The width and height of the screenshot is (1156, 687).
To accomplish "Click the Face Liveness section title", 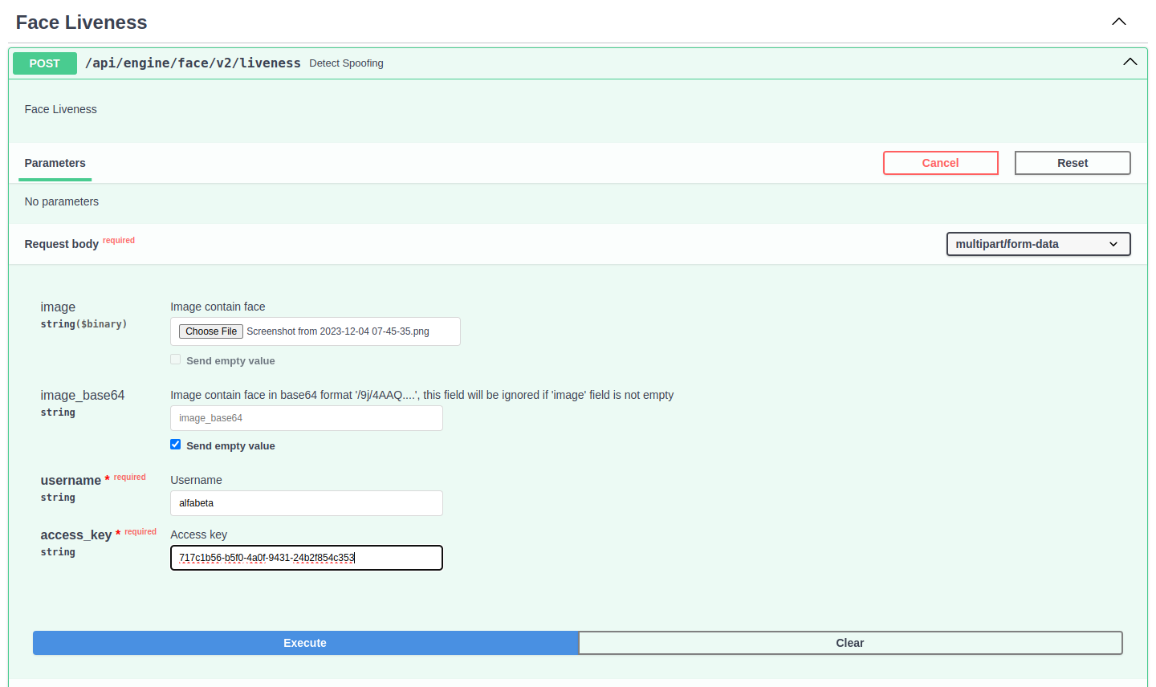I will coord(81,22).
